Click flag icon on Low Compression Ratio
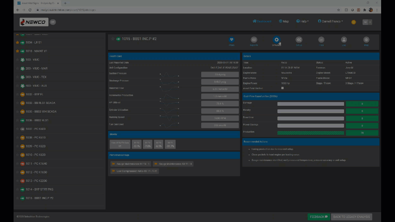 click(114, 171)
